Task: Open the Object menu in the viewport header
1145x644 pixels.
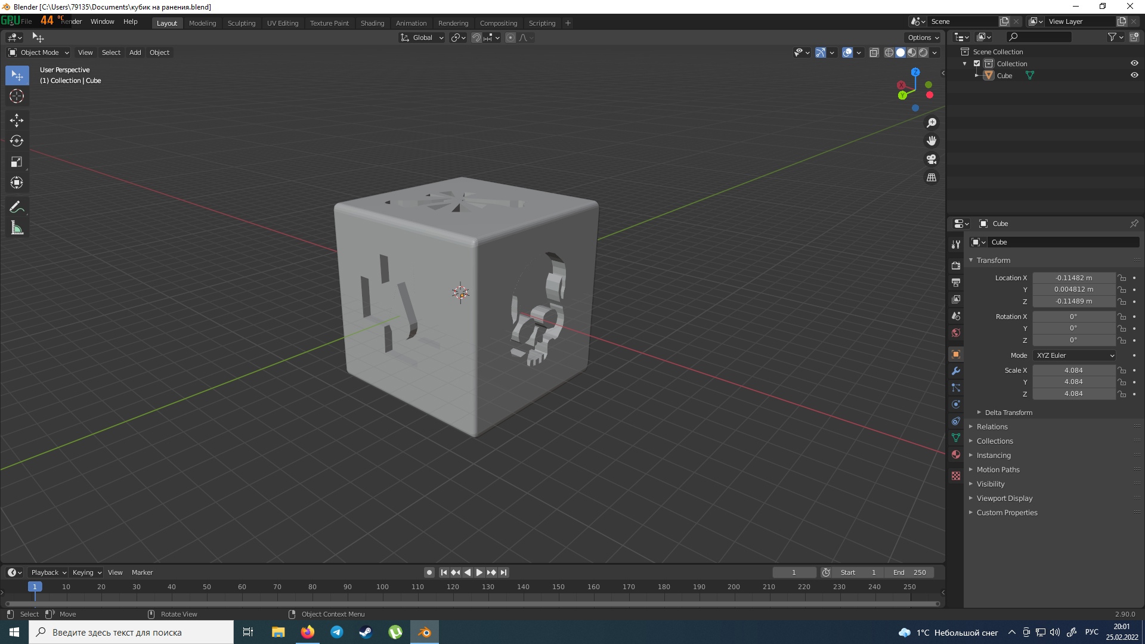Action: pos(159,52)
